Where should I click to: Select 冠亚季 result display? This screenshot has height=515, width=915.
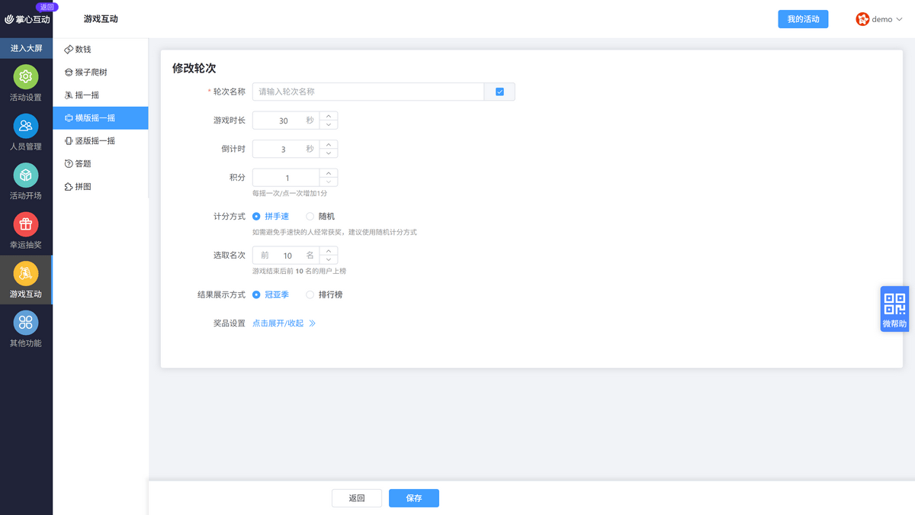coord(271,295)
